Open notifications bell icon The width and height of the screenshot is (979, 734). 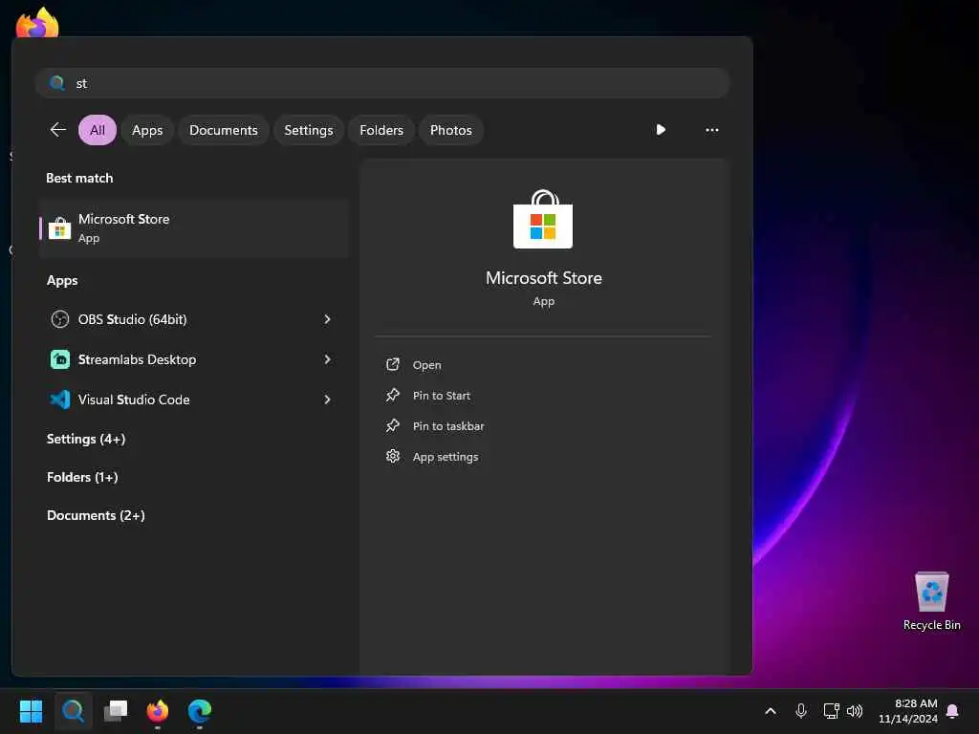pyautogui.click(x=953, y=711)
